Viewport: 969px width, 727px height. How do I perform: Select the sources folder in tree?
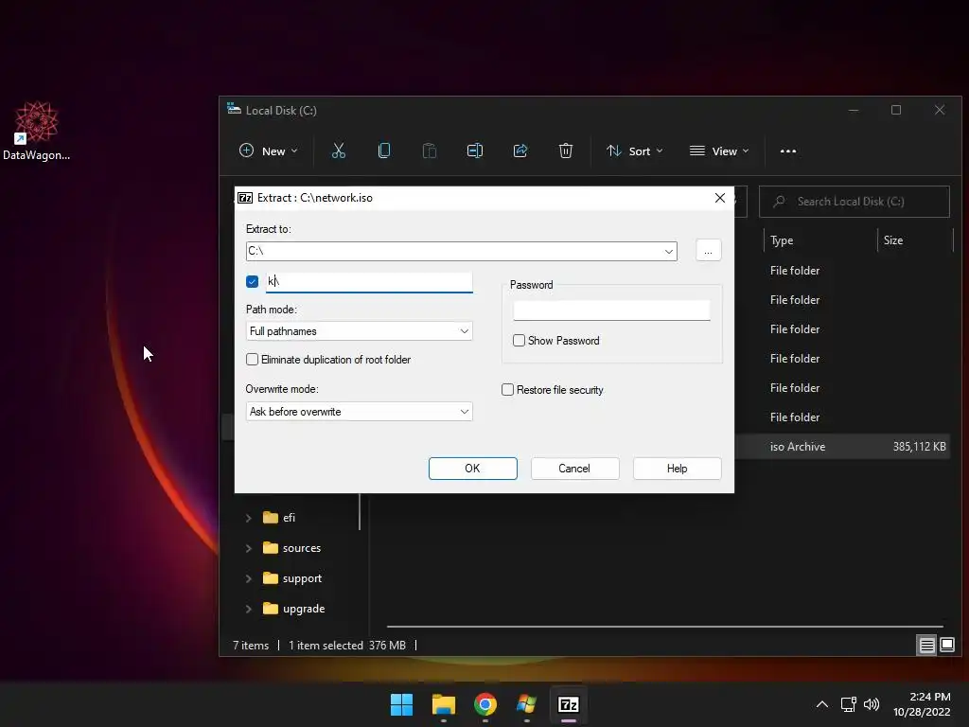coord(302,548)
